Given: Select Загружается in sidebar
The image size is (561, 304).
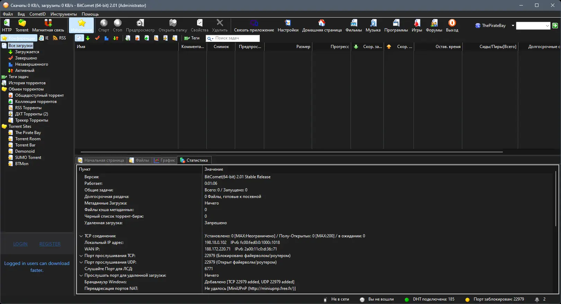Looking at the screenshot, I should point(27,52).
